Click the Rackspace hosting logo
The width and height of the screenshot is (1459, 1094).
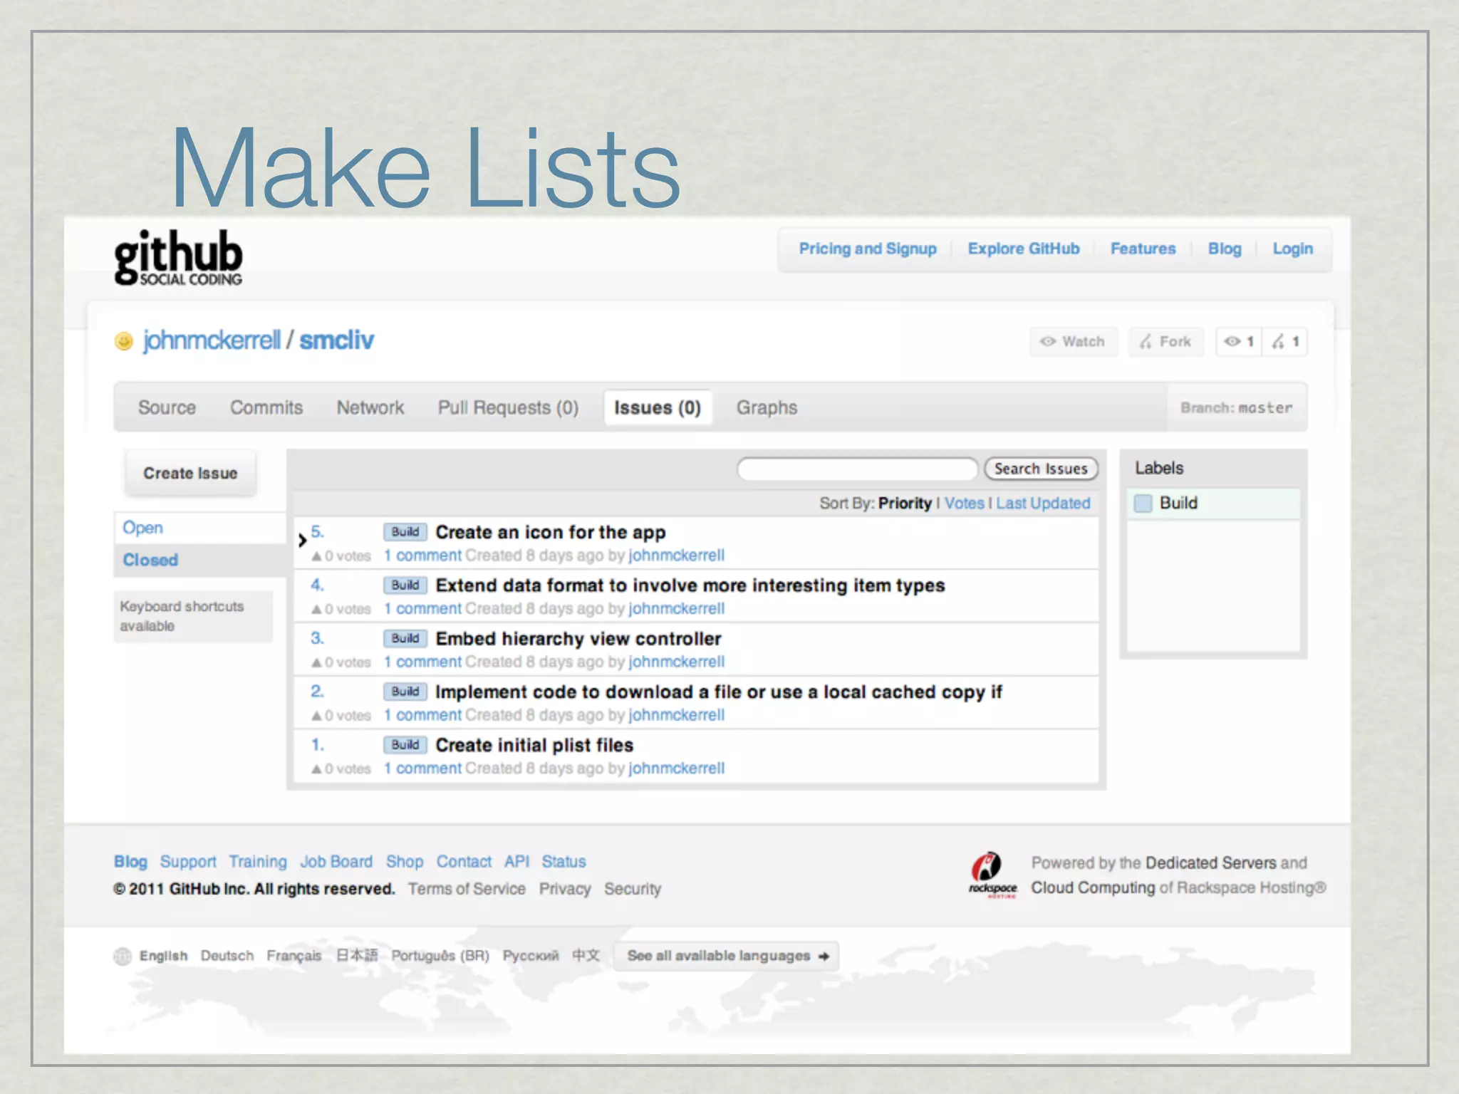pos(992,875)
